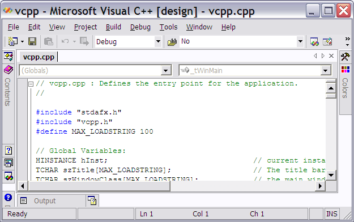Toggle the INS insert mode indicator
This screenshot has height=222, width=354.
[332, 214]
